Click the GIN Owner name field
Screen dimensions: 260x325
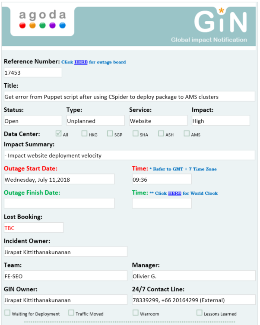tap(66, 300)
